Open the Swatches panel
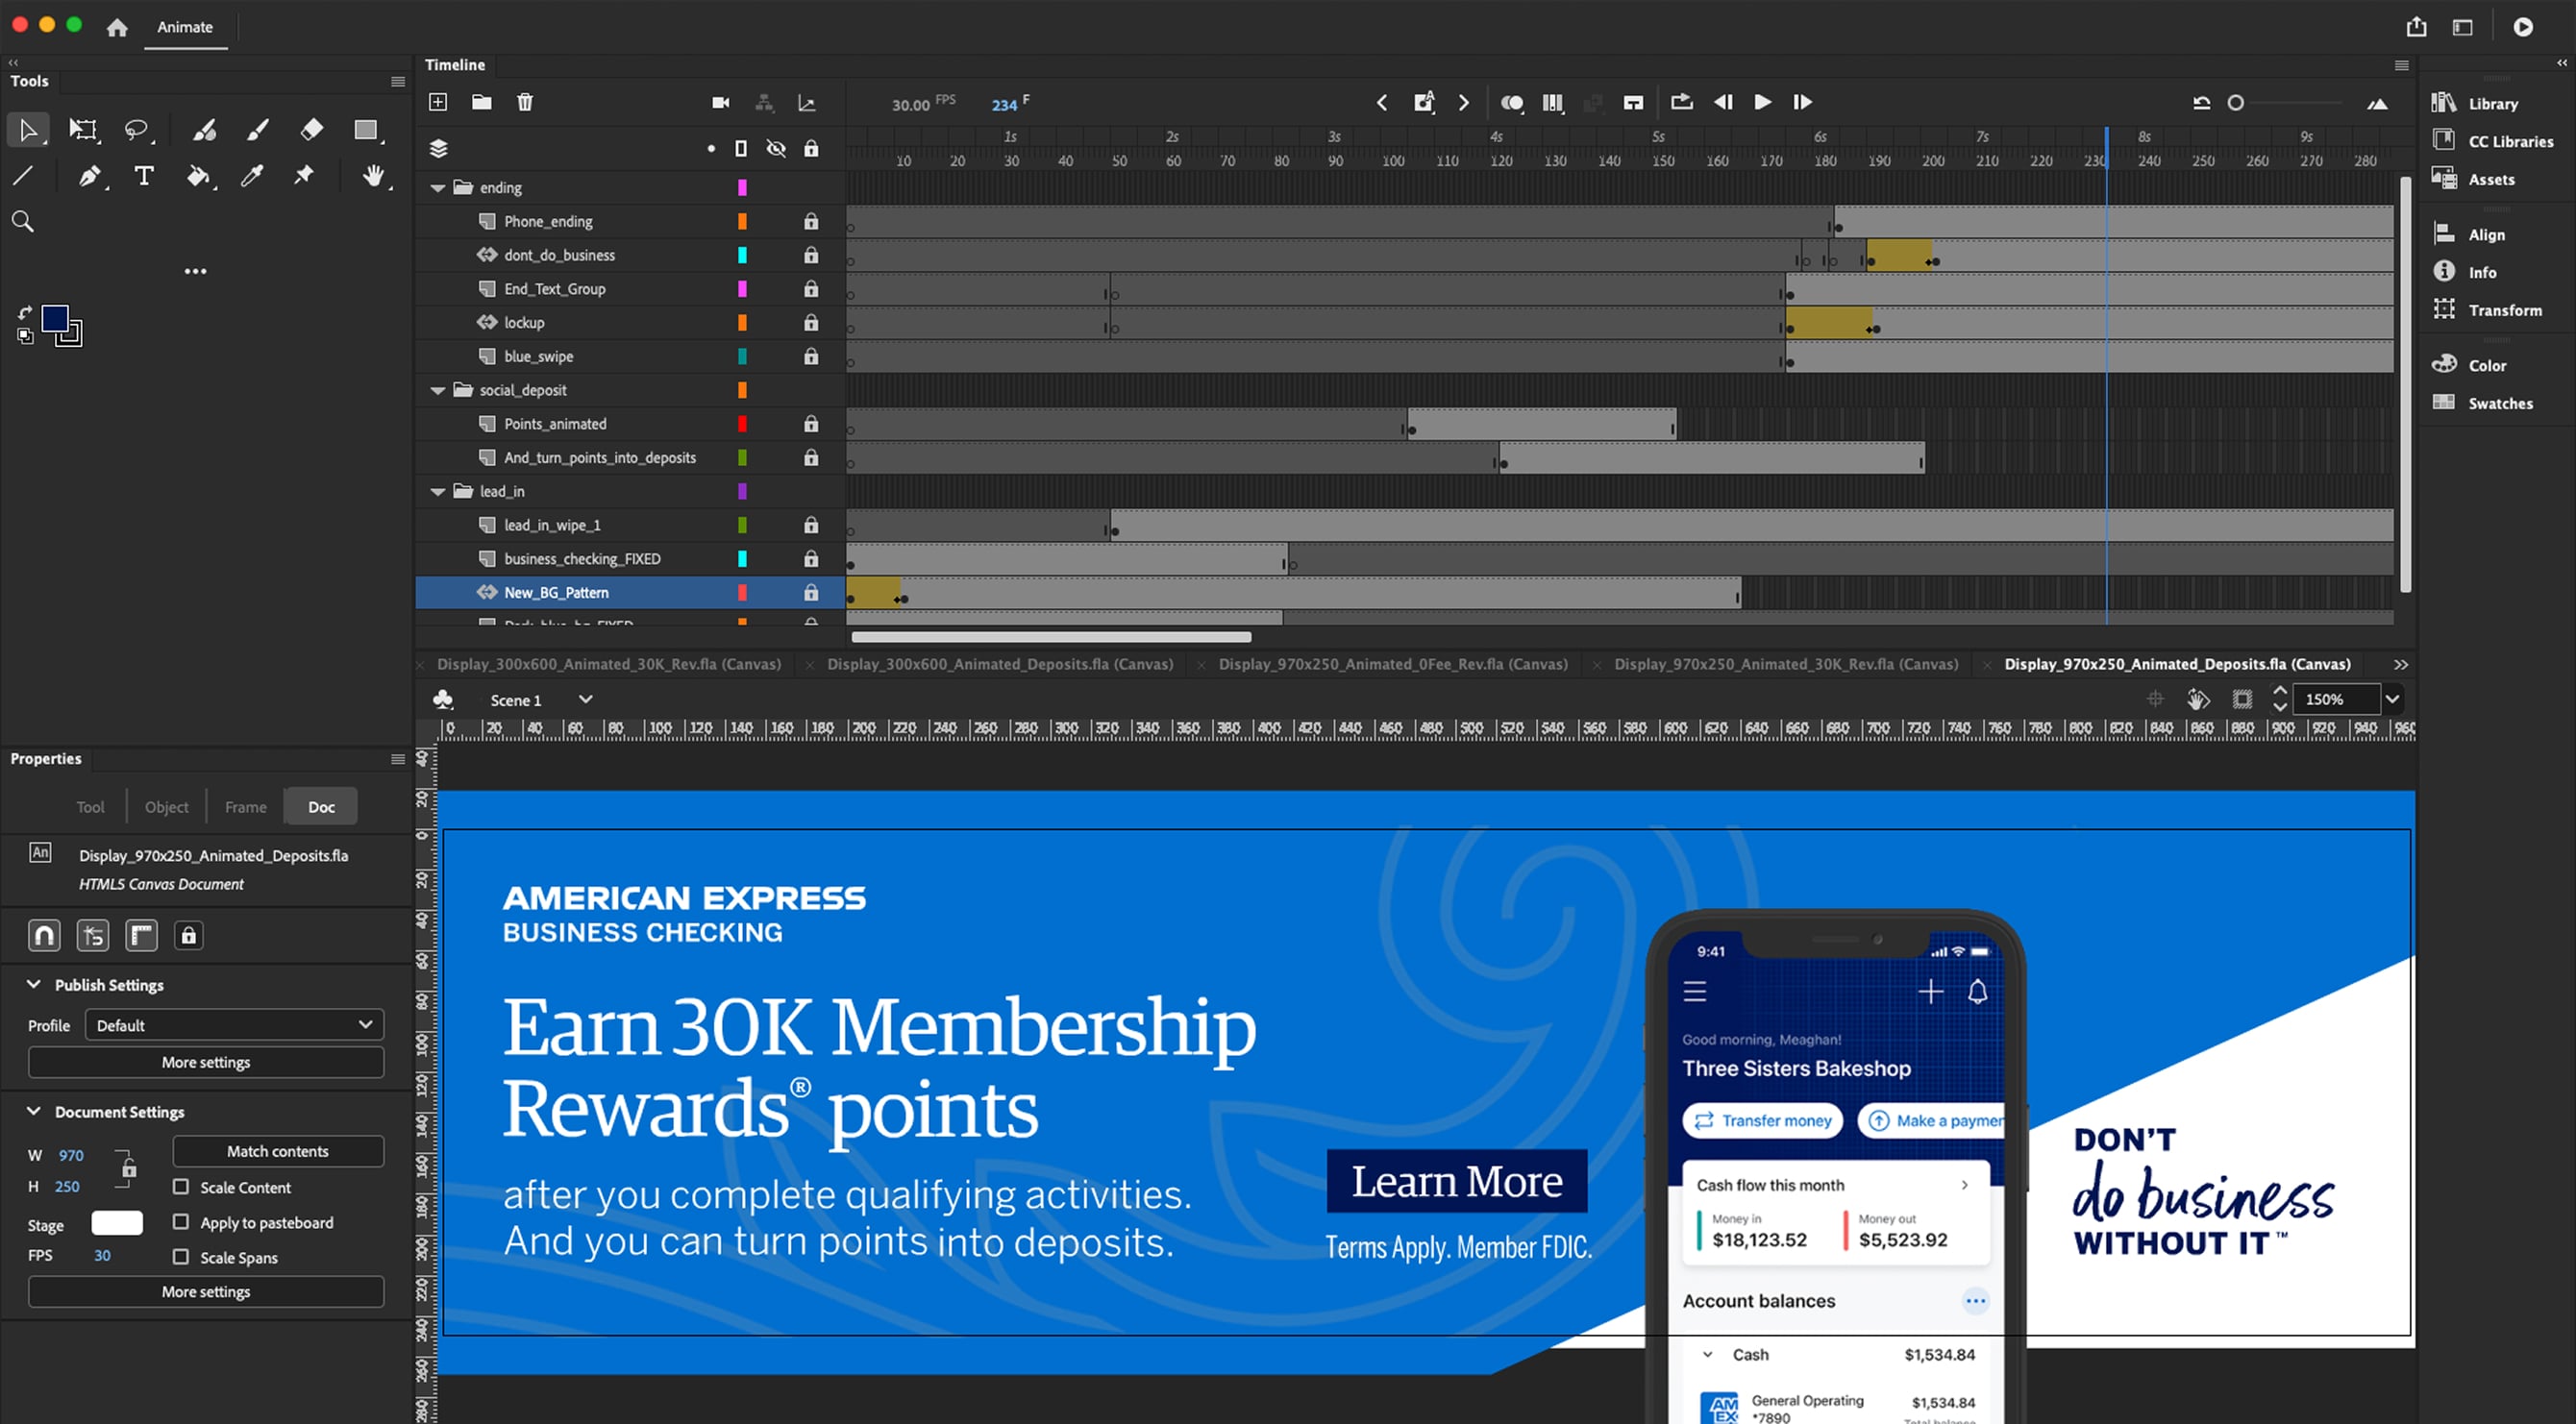 click(2500, 403)
